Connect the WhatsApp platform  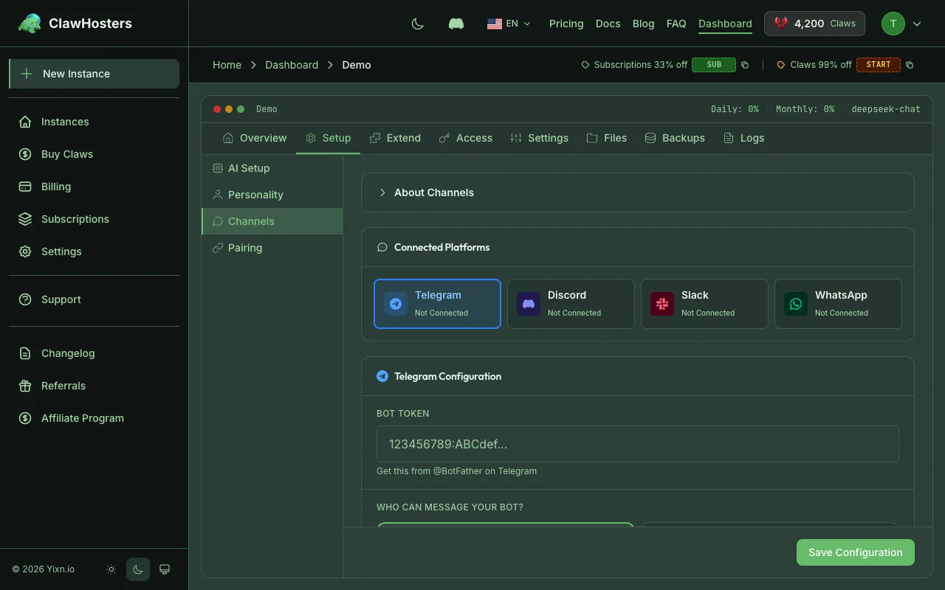(838, 303)
